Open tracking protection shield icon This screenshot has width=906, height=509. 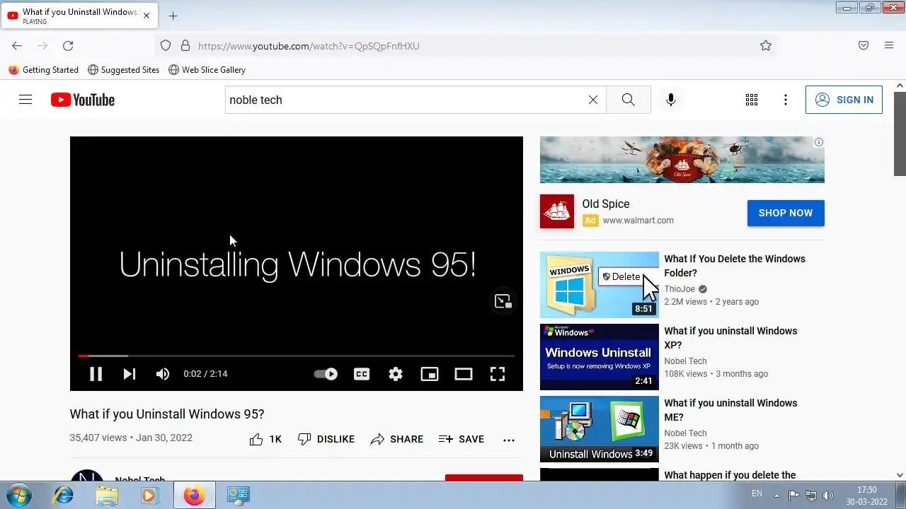(x=166, y=46)
